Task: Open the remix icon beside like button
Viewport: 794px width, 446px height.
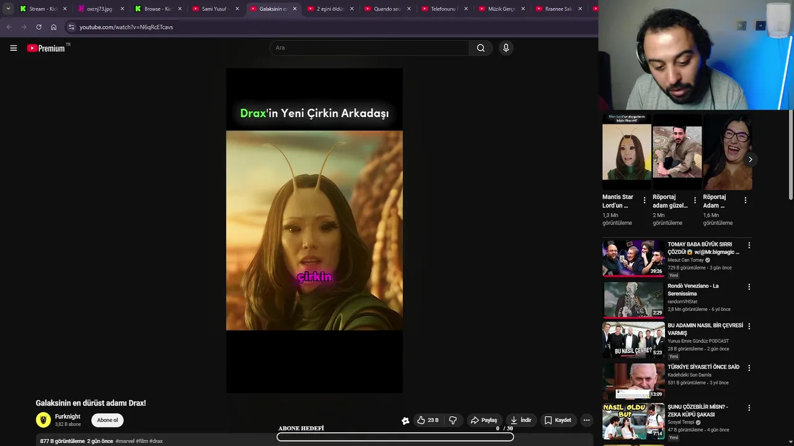Action: tap(405, 421)
